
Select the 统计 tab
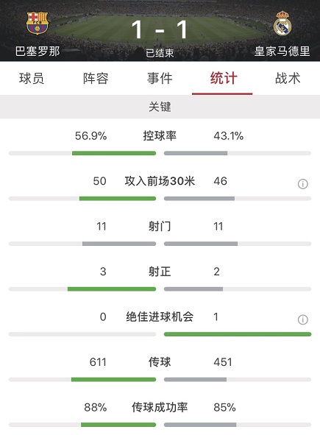click(x=224, y=78)
